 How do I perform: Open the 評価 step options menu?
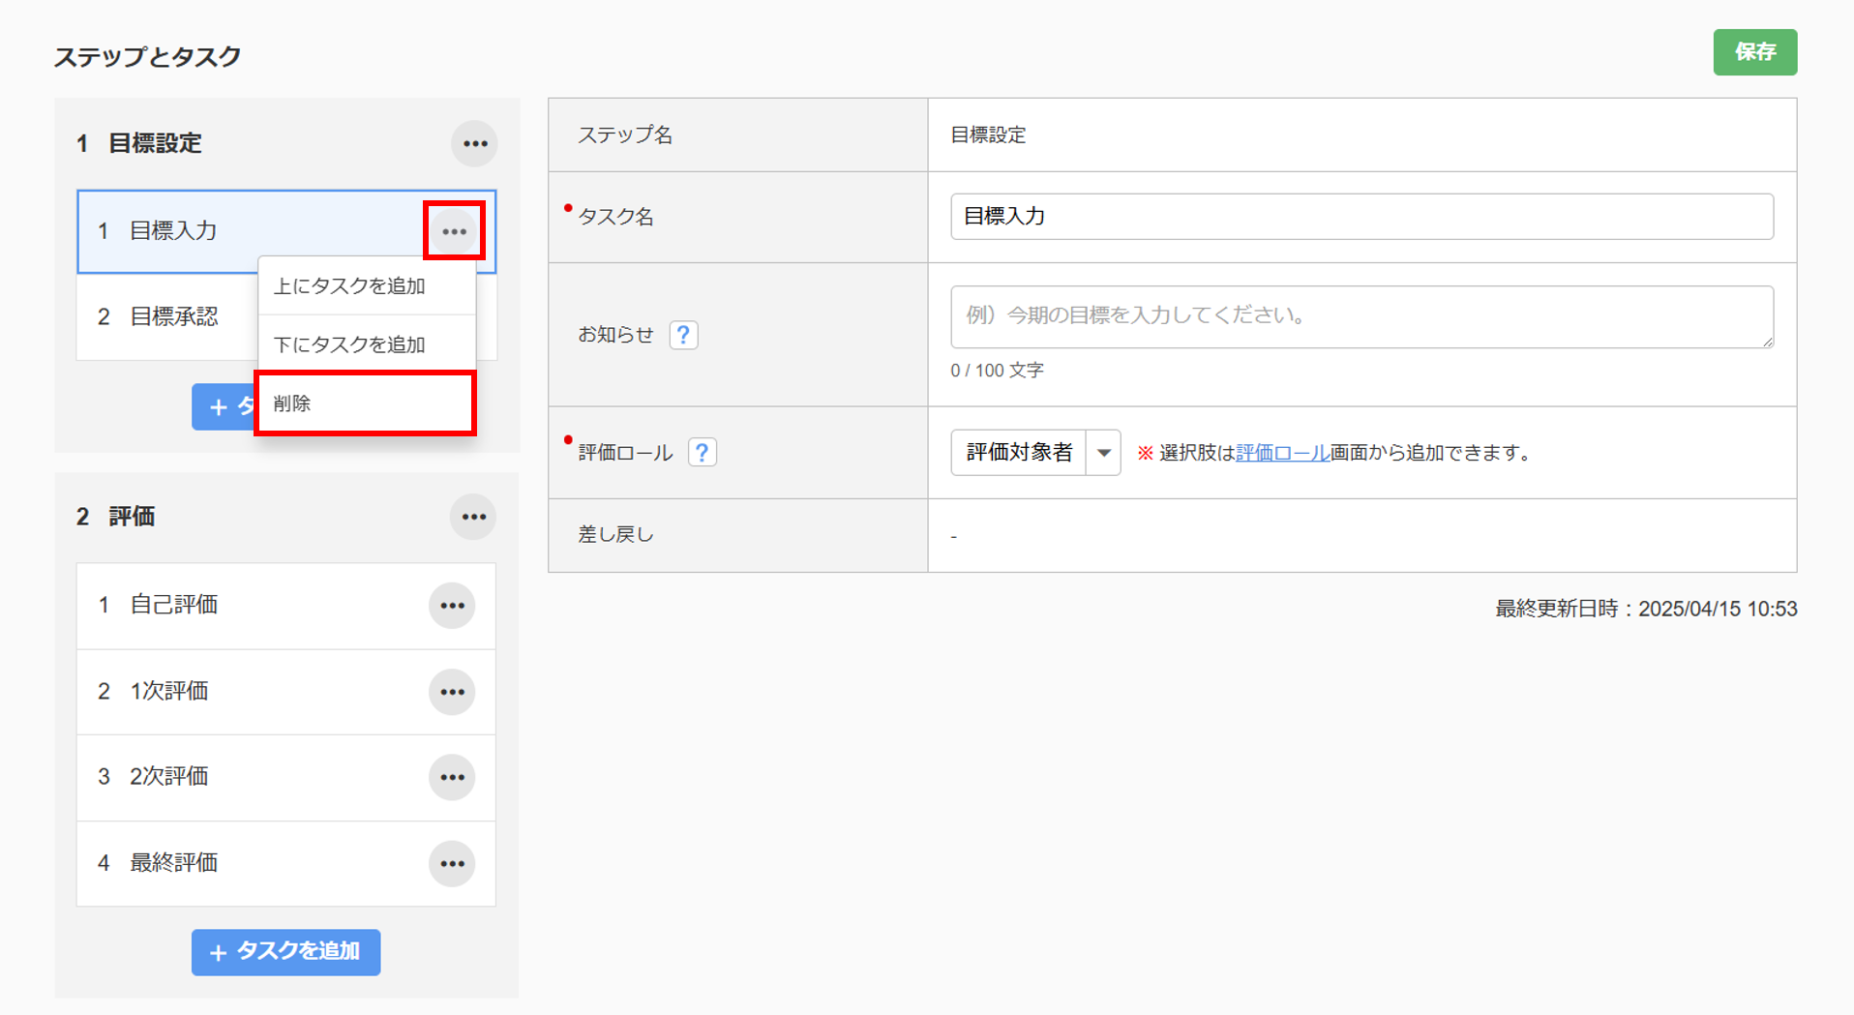click(x=473, y=517)
